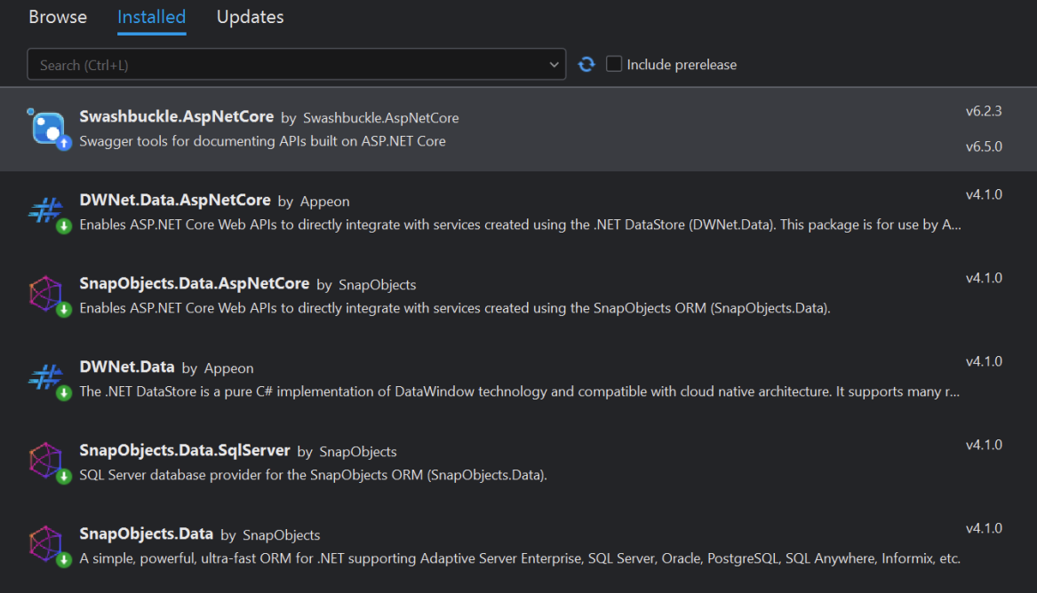This screenshot has height=593, width=1037.
Task: Switch to the Browse tab
Action: coord(58,17)
